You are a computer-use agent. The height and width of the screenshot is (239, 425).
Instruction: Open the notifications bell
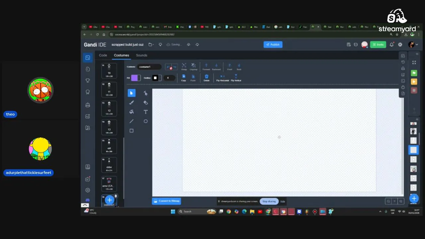392,44
